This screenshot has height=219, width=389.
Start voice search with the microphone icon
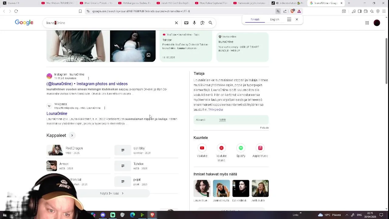pyautogui.click(x=194, y=23)
